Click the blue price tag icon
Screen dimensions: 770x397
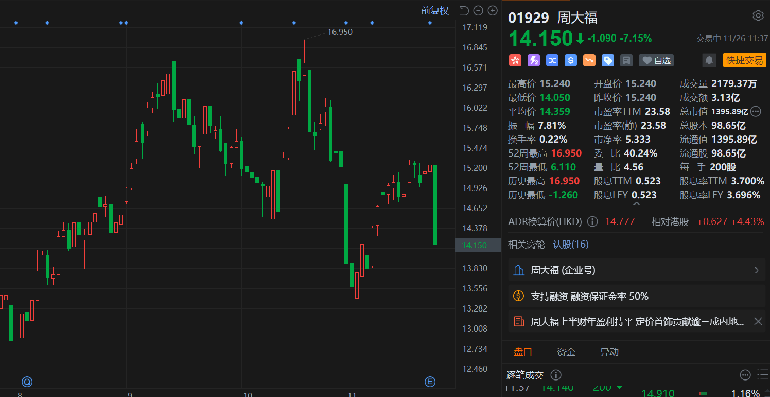pyautogui.click(x=608, y=60)
